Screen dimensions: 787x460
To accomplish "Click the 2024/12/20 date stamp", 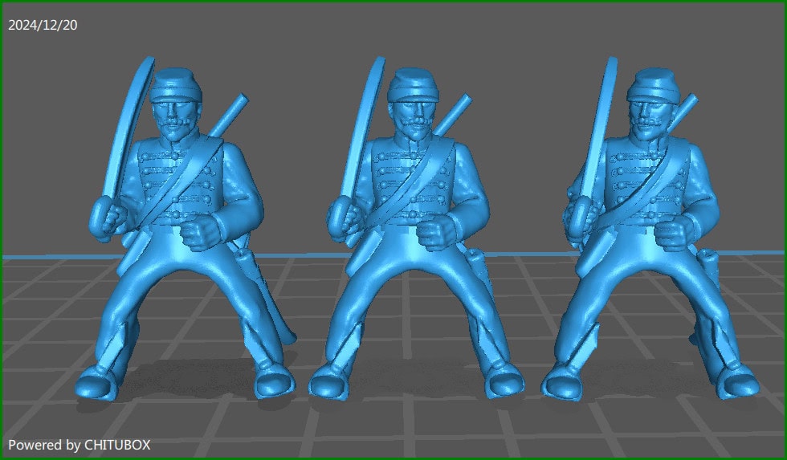I will [43, 25].
